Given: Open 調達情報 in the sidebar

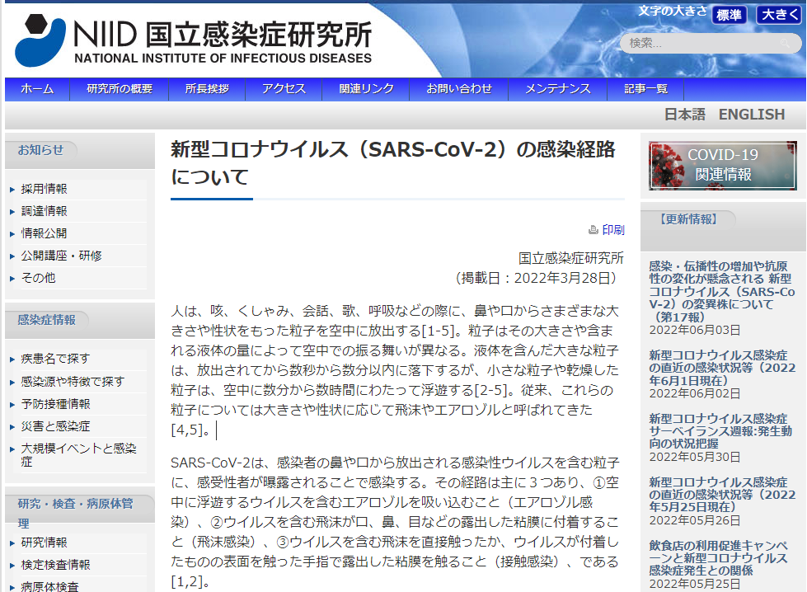Looking at the screenshot, I should pos(44,211).
